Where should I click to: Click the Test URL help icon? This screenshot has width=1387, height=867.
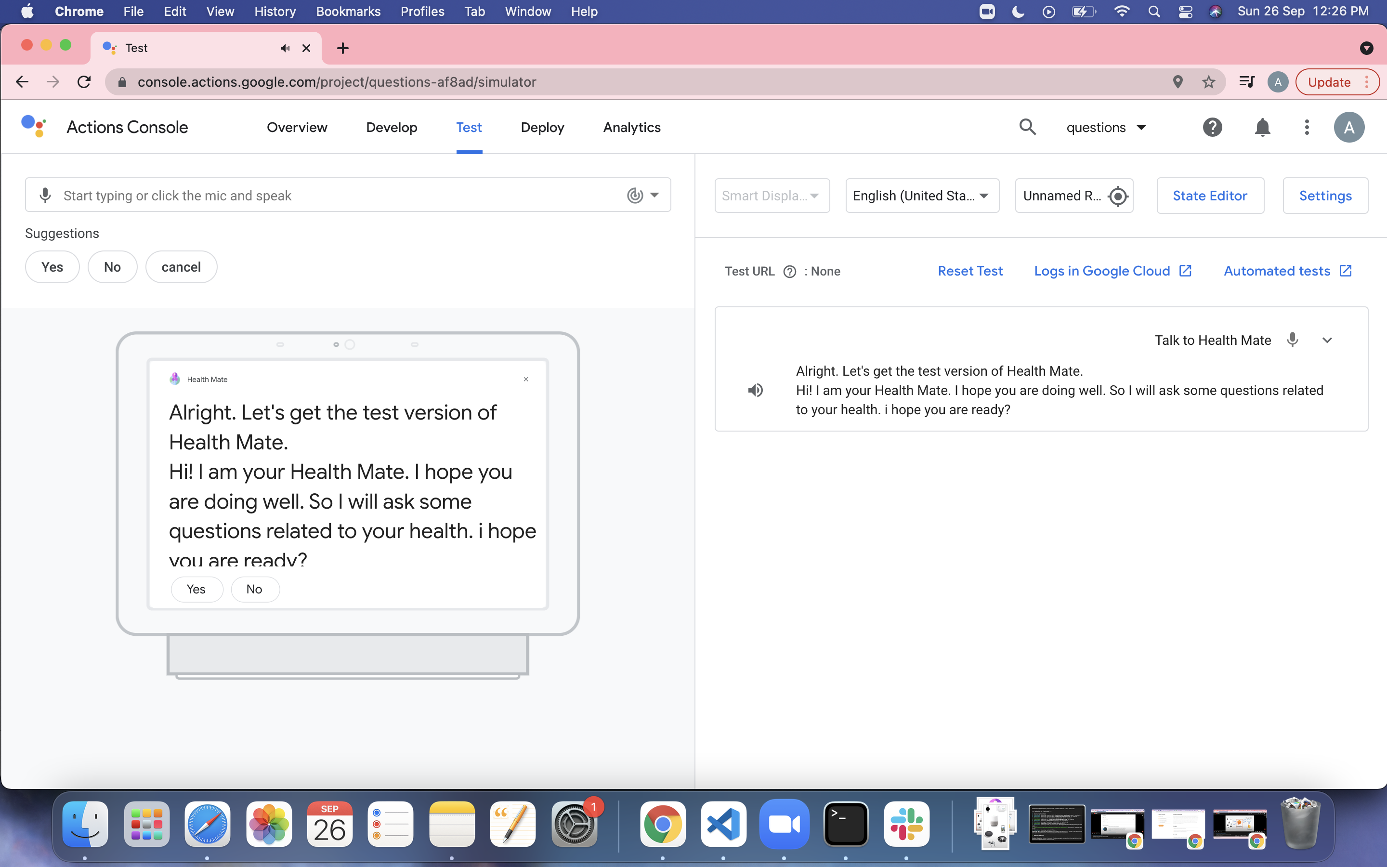click(789, 272)
